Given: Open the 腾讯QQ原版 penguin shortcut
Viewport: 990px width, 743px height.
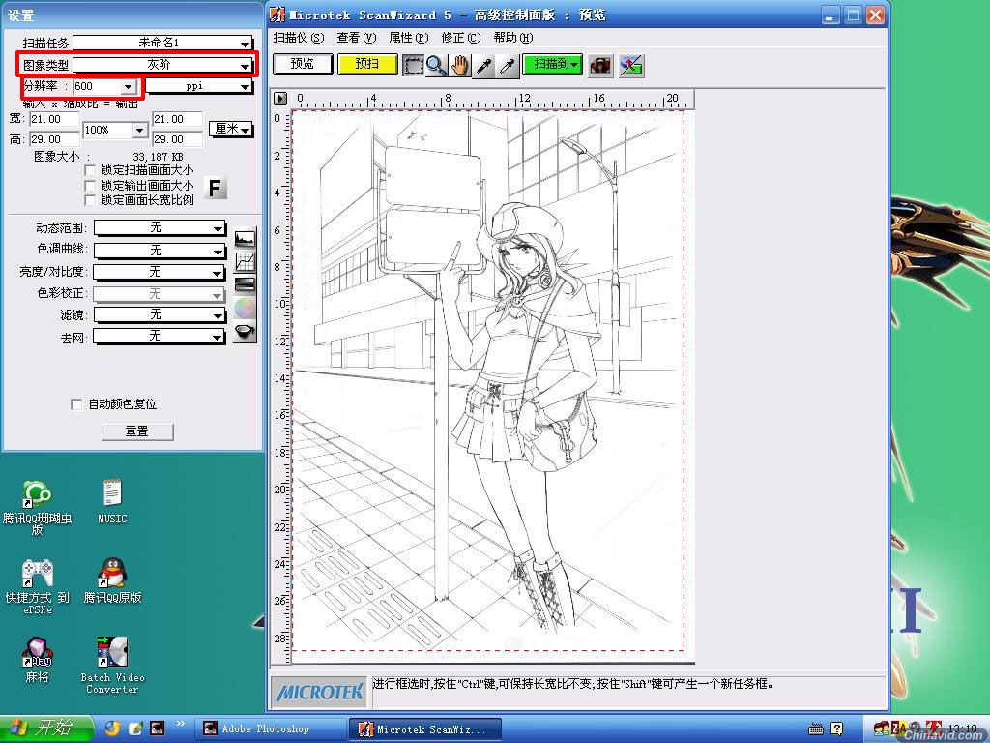Looking at the screenshot, I should (112, 581).
